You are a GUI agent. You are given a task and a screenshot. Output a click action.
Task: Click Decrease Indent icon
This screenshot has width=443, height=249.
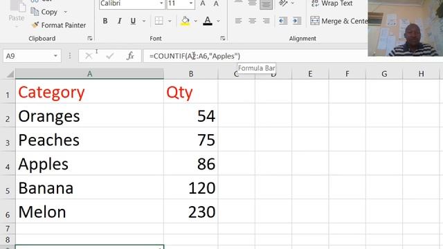tap(283, 21)
